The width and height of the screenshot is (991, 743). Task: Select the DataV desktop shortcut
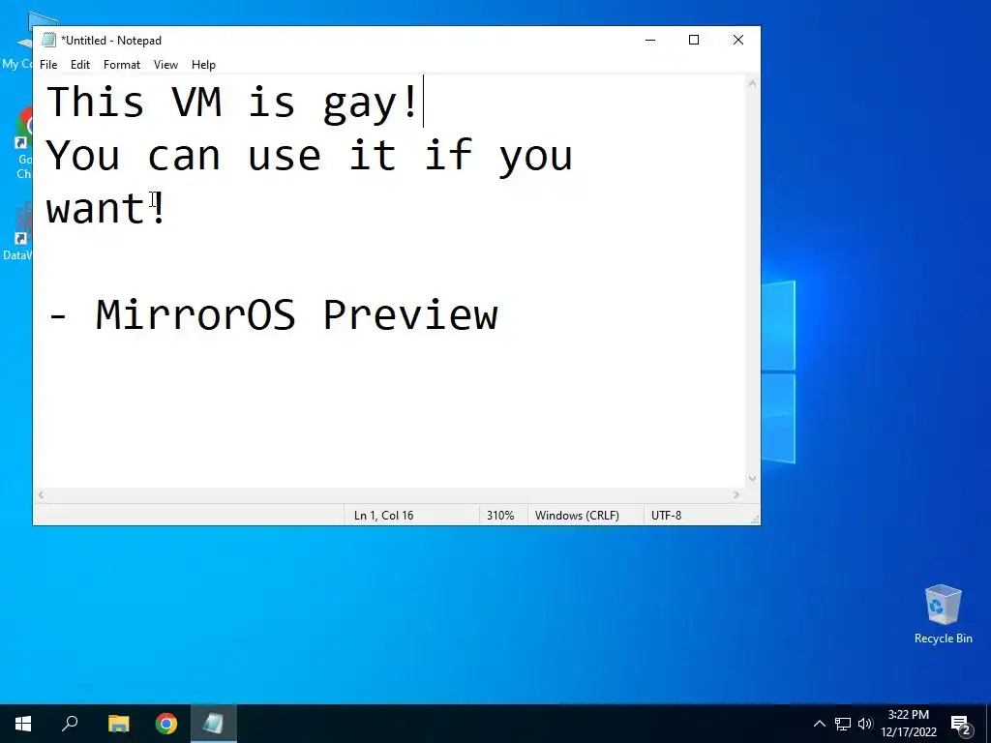17,231
